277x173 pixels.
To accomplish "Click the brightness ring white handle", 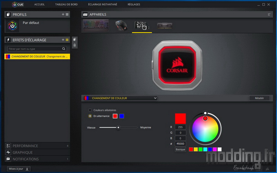I will coord(205,113).
